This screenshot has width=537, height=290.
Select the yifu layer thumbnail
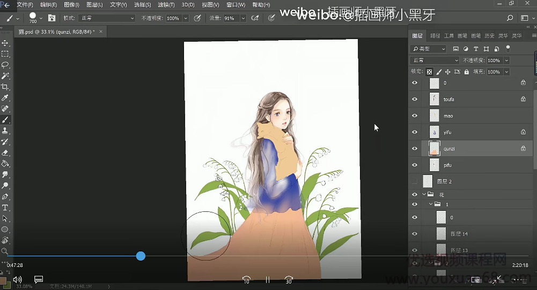pyautogui.click(x=434, y=132)
